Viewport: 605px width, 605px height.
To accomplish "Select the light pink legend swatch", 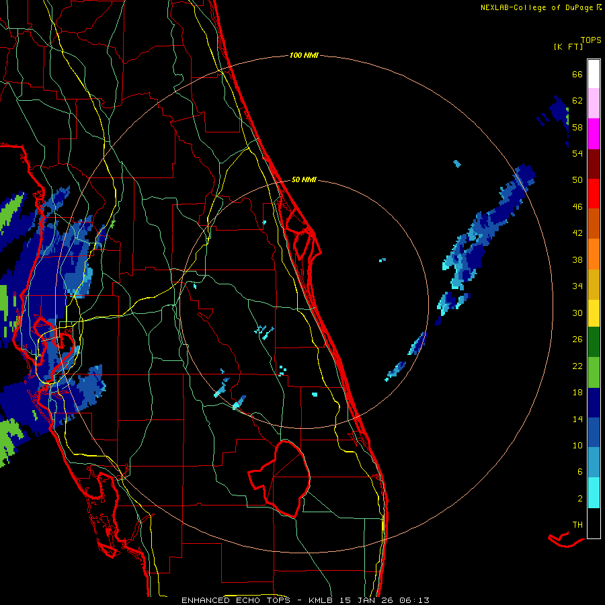I will 594,104.
